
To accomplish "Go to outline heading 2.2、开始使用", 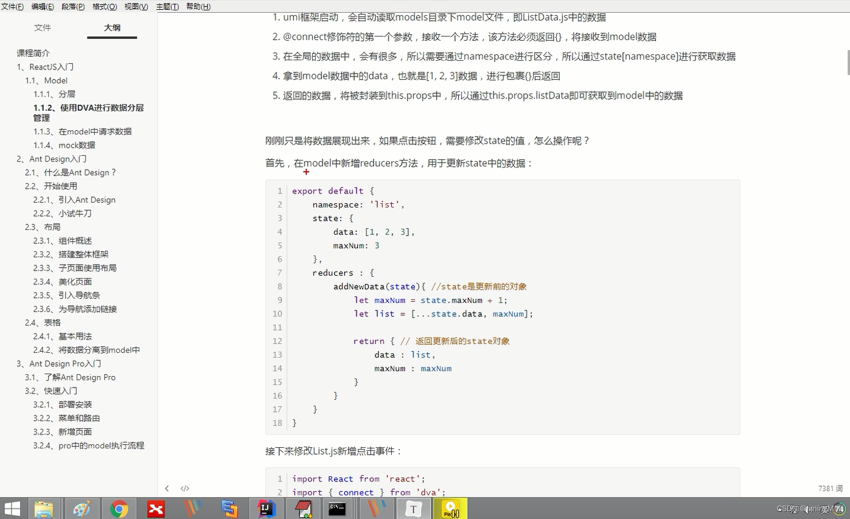I will [x=51, y=186].
